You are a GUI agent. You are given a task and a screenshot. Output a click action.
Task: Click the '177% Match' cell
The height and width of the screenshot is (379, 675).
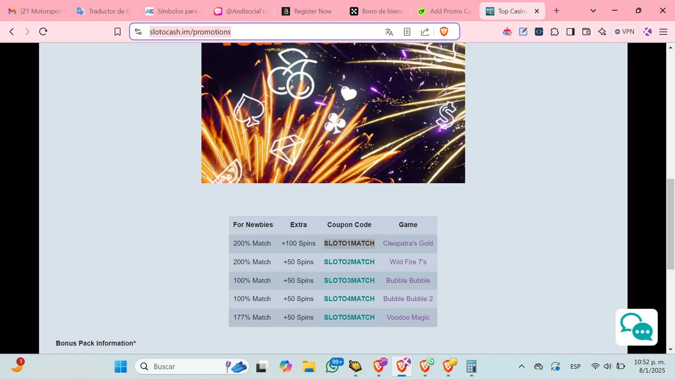[252, 317]
